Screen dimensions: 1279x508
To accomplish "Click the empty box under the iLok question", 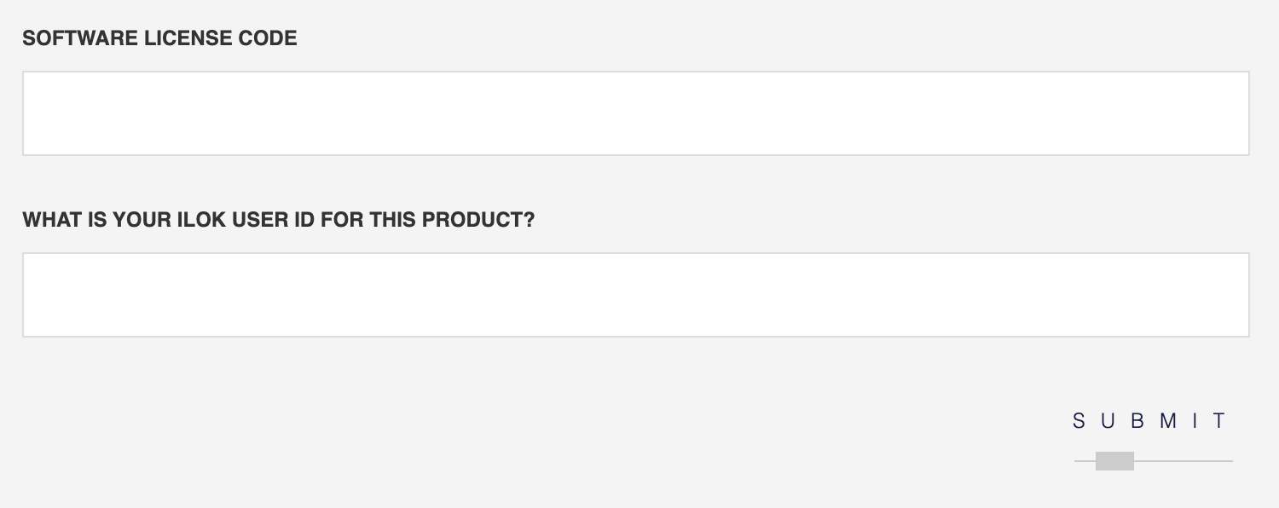I will (635, 295).
